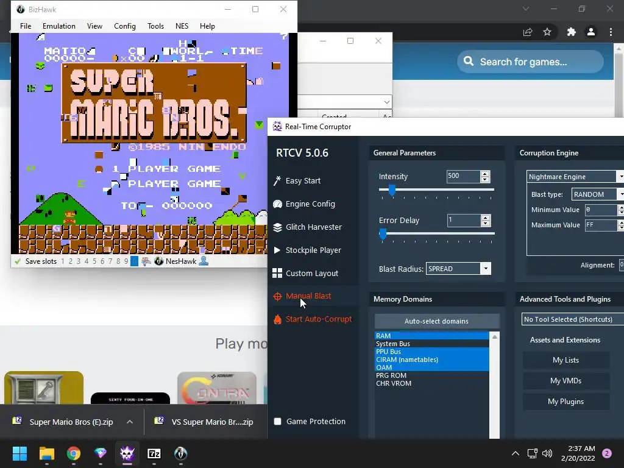
Task: Click Start Auto-Corrupt
Action: [x=313, y=319]
